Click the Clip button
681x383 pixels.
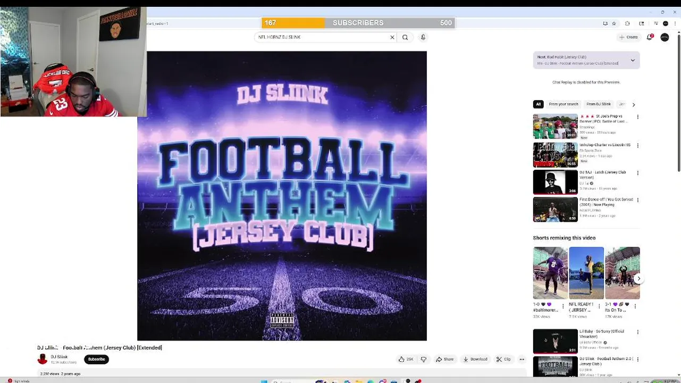click(503, 359)
